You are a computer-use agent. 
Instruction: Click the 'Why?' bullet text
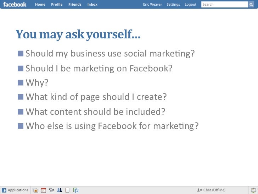click(37, 83)
